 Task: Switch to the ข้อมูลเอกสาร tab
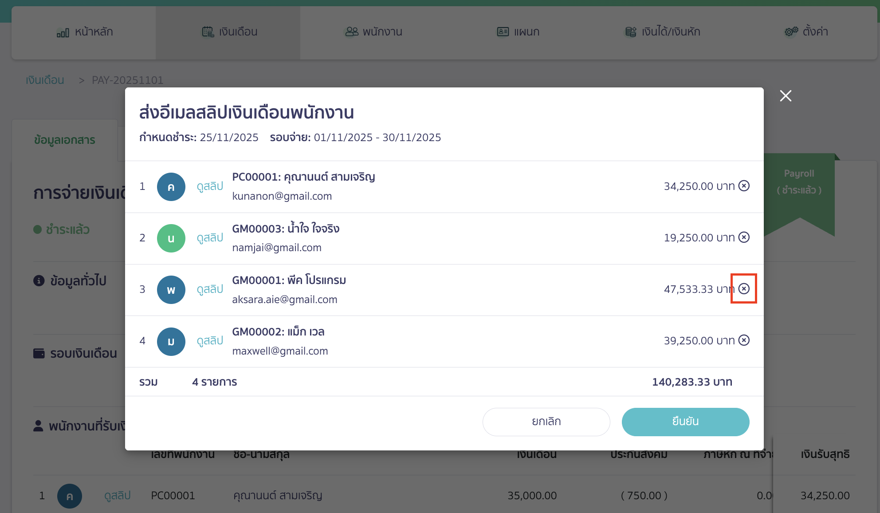65,140
